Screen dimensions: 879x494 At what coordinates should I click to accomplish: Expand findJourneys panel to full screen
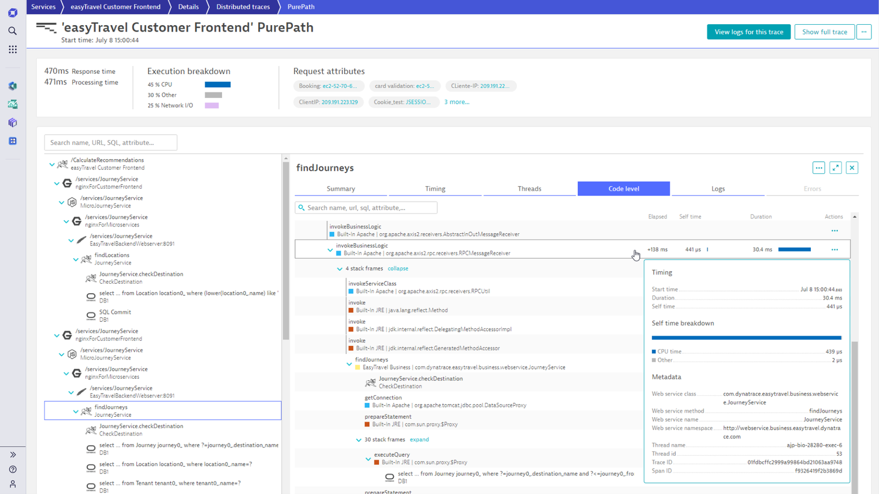click(x=836, y=168)
